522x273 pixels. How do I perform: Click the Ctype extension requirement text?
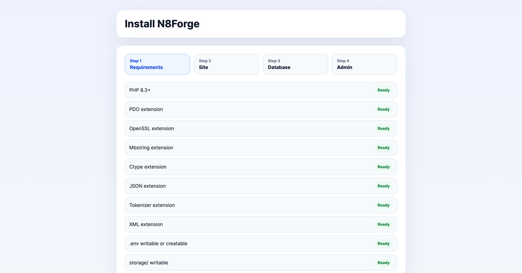tap(148, 167)
